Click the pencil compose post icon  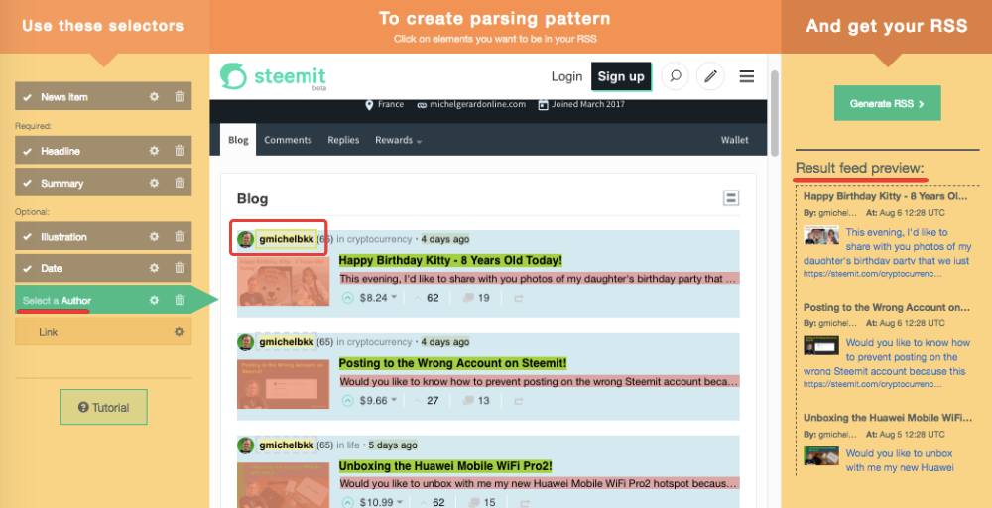710,76
